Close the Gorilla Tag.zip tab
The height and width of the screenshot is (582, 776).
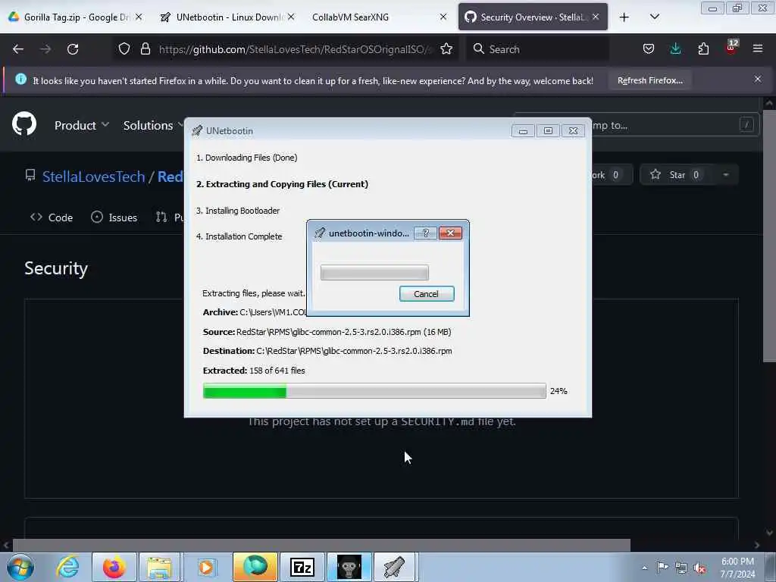[139, 17]
